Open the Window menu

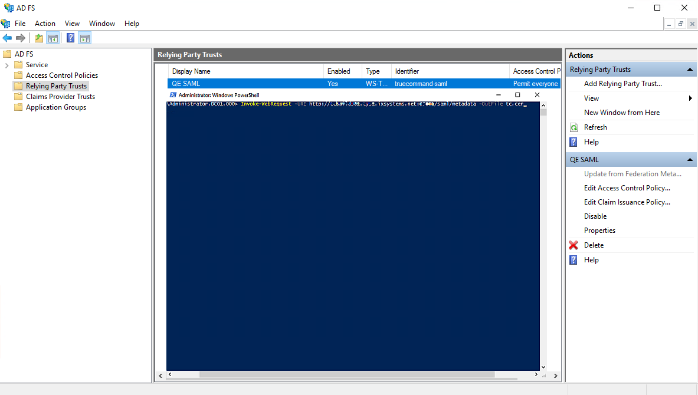coord(101,23)
